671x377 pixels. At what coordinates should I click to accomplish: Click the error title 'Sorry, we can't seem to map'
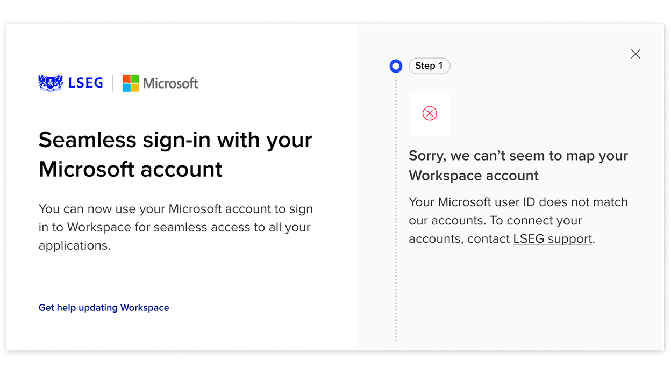coord(518,165)
